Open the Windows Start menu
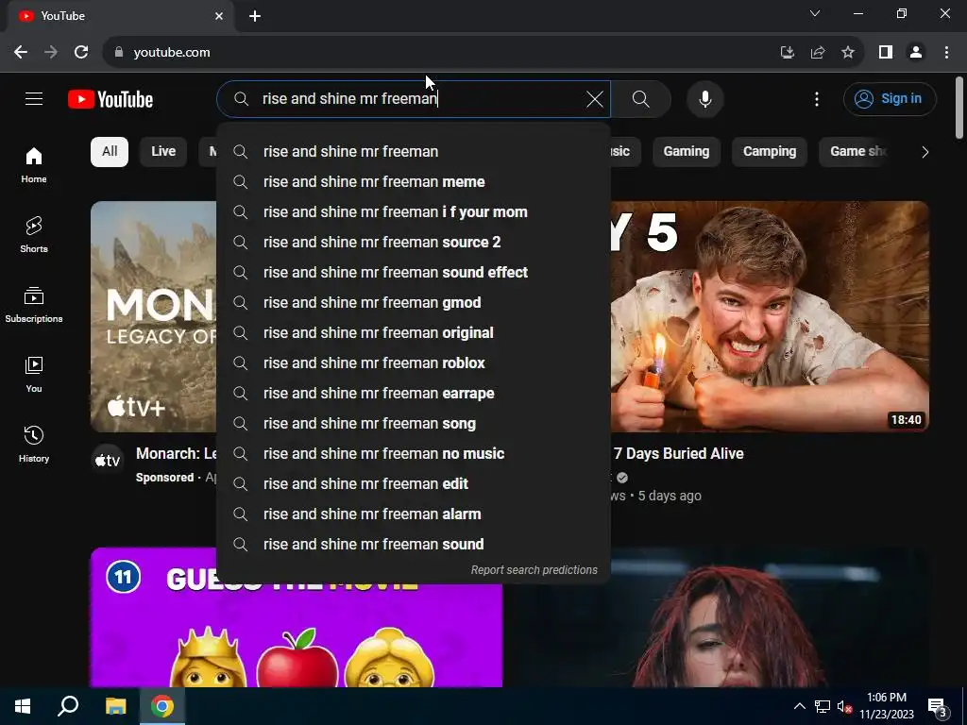 coord(23,706)
